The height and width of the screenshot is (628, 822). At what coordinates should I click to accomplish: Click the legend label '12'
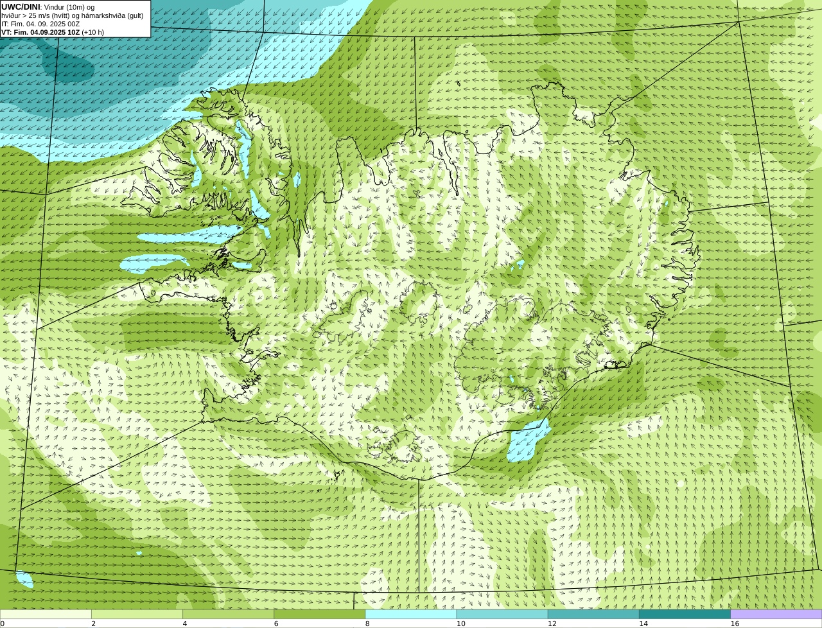[x=552, y=624]
